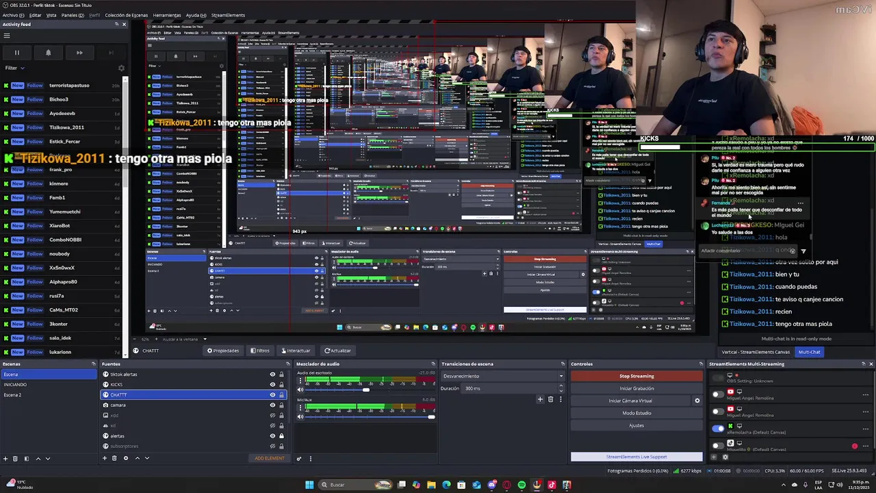Add a new source in Fuentes panel

105,458
